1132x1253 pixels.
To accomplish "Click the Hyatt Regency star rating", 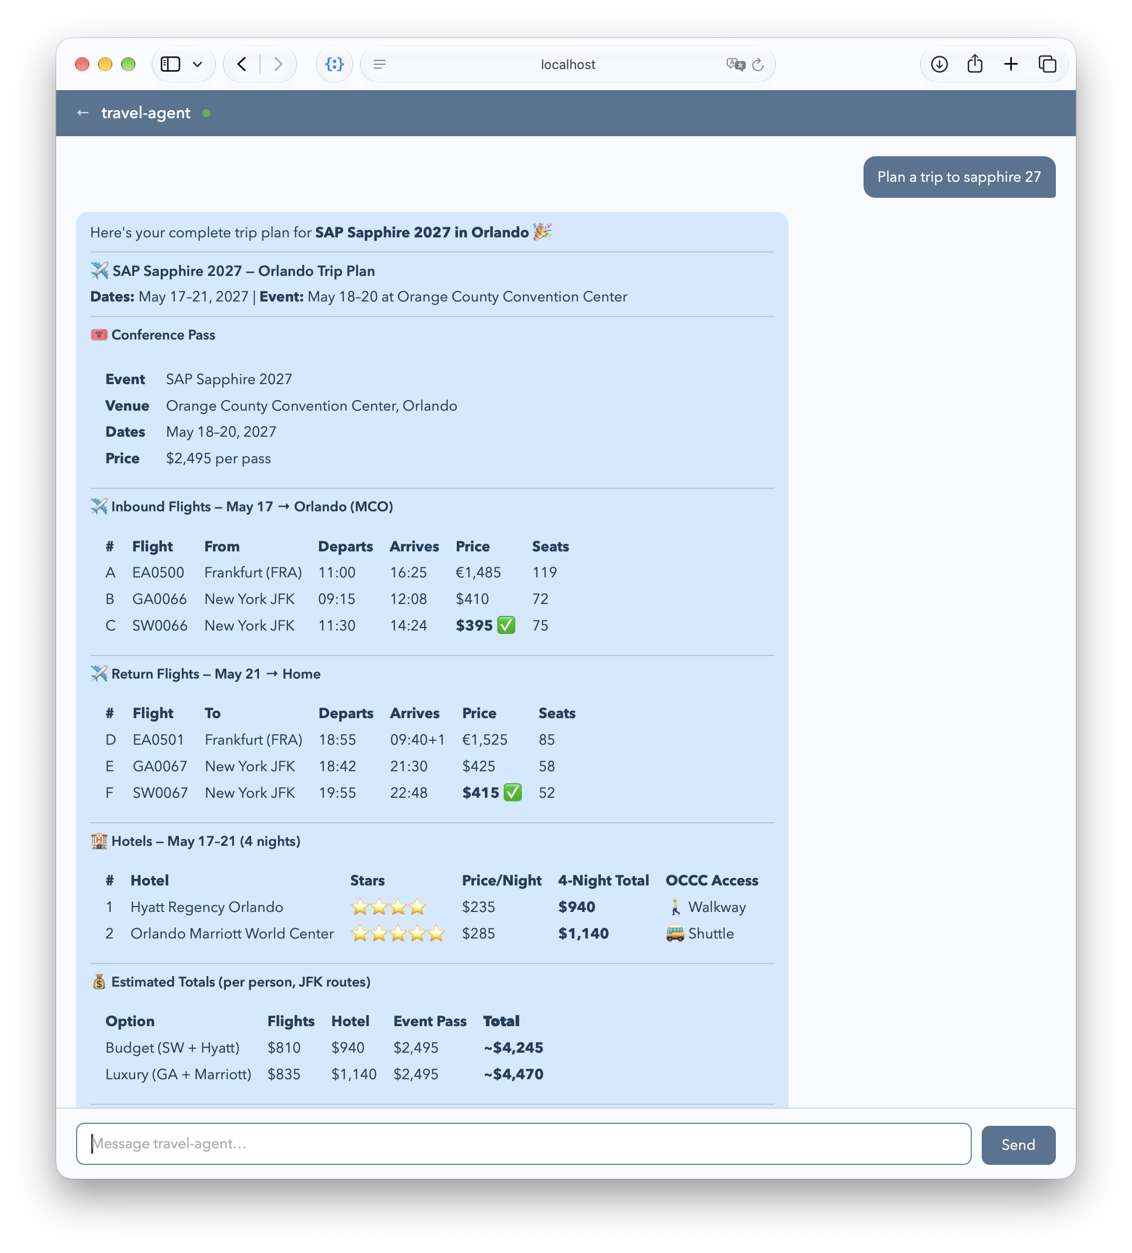I will (x=388, y=906).
